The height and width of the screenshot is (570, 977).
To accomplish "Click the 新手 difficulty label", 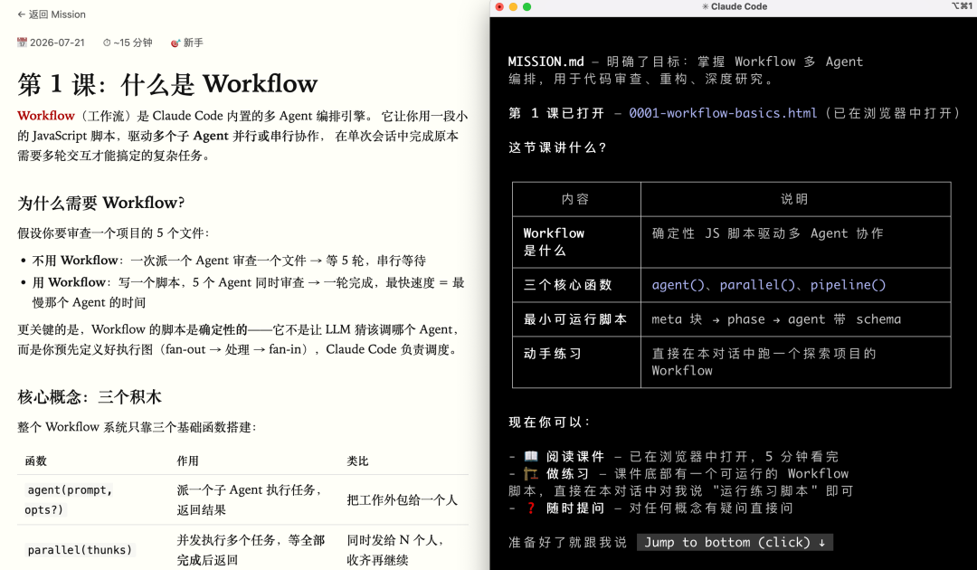I will click(194, 43).
